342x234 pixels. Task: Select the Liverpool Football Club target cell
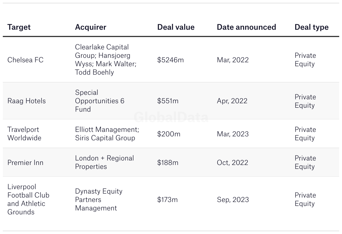(x=28, y=199)
